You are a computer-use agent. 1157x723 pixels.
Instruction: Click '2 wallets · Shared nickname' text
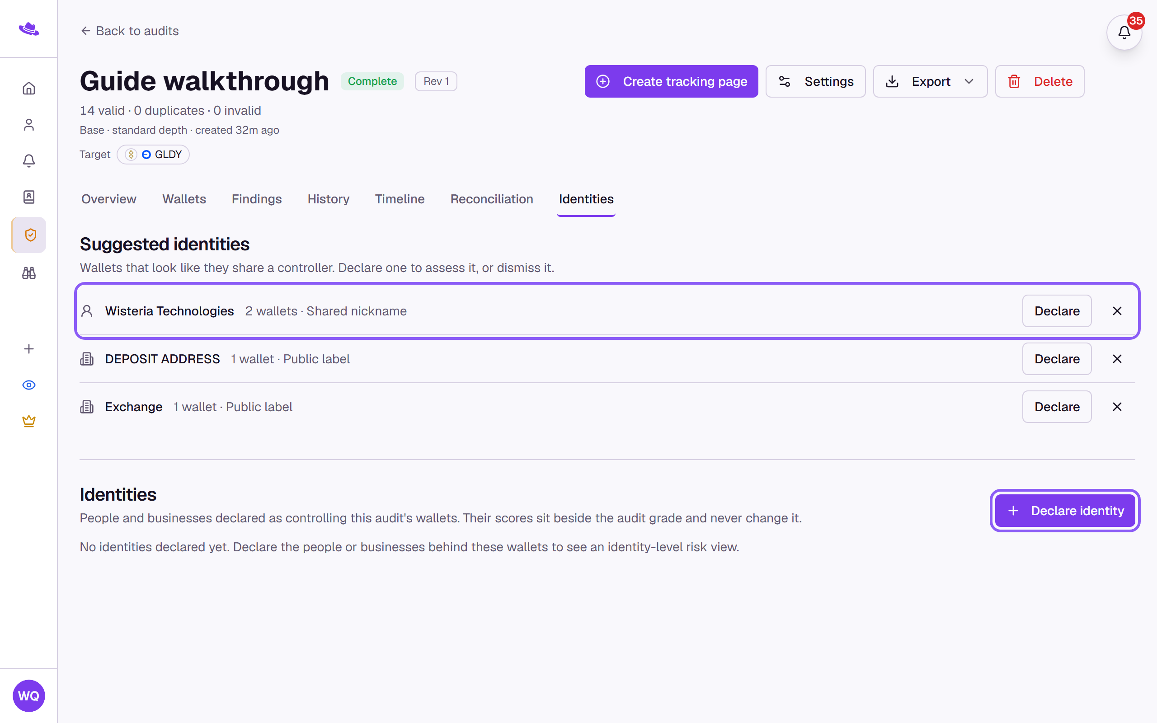326,311
